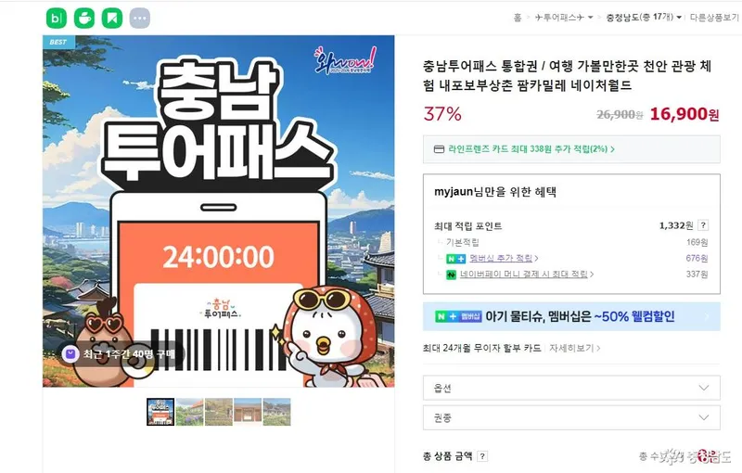Open more share options ellipsis icon
The width and height of the screenshot is (742, 473).
(140, 19)
